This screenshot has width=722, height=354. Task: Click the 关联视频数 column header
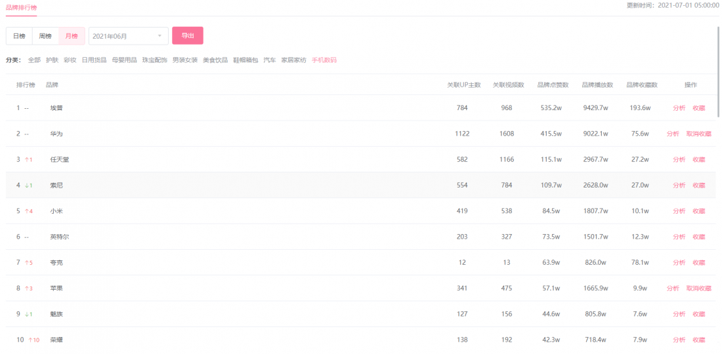click(x=508, y=85)
